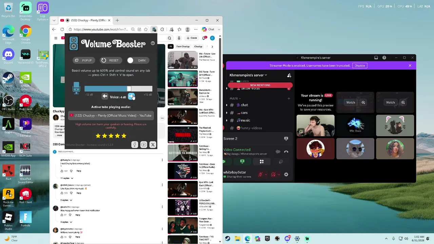Open Discord user settings gear
This screenshot has height=244, width=434.
coord(286,175)
